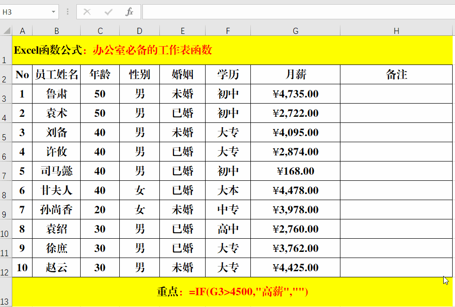Select row 12 header
This screenshot has width=455, height=307.
6,267
